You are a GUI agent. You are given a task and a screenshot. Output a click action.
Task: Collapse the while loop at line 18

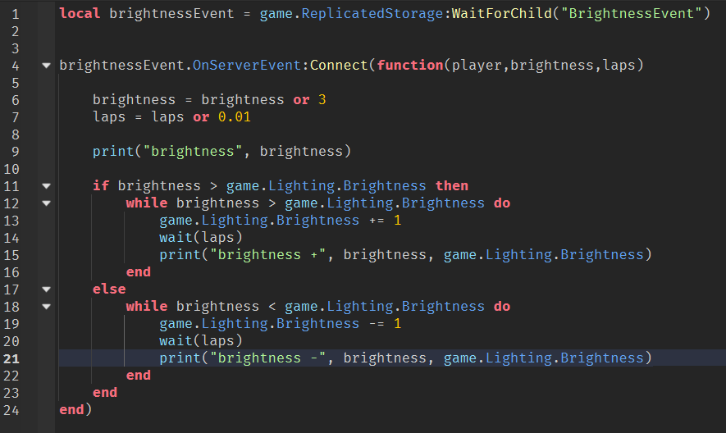click(46, 307)
